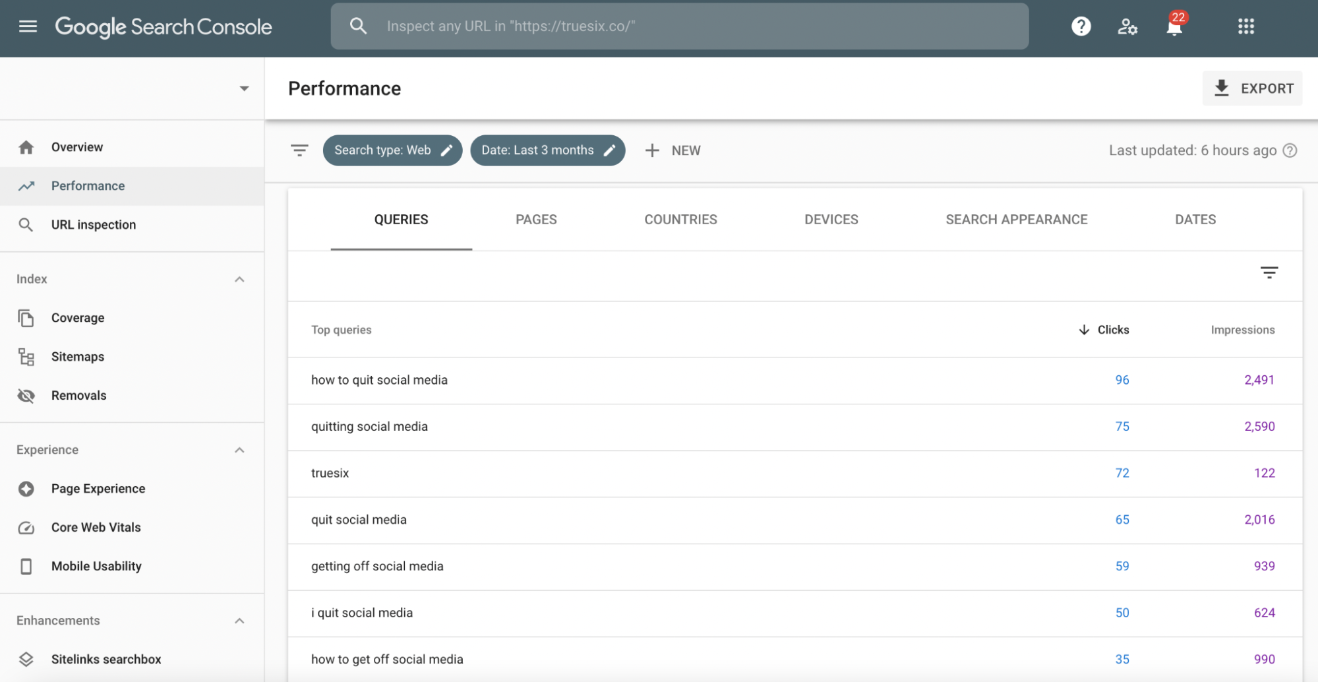
Task: Edit the Search type: Web filter
Action: (392, 150)
